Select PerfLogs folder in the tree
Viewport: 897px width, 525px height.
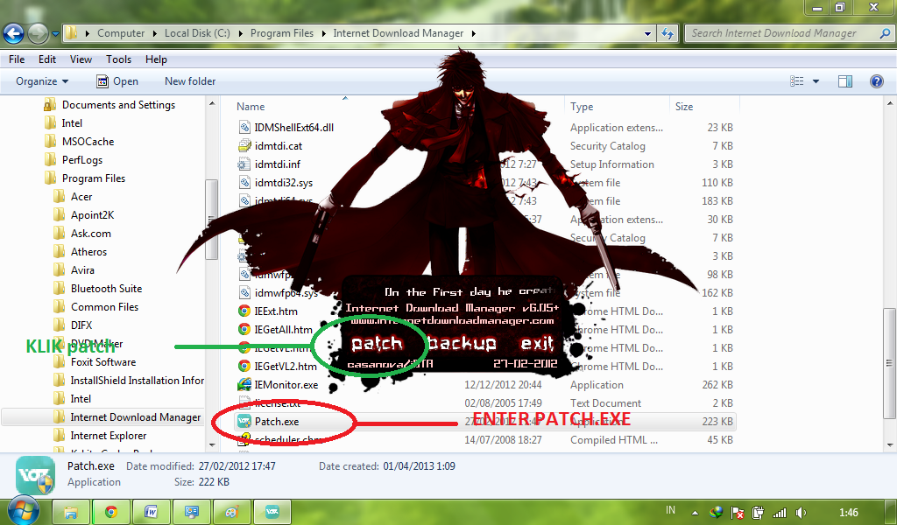pyautogui.click(x=81, y=160)
